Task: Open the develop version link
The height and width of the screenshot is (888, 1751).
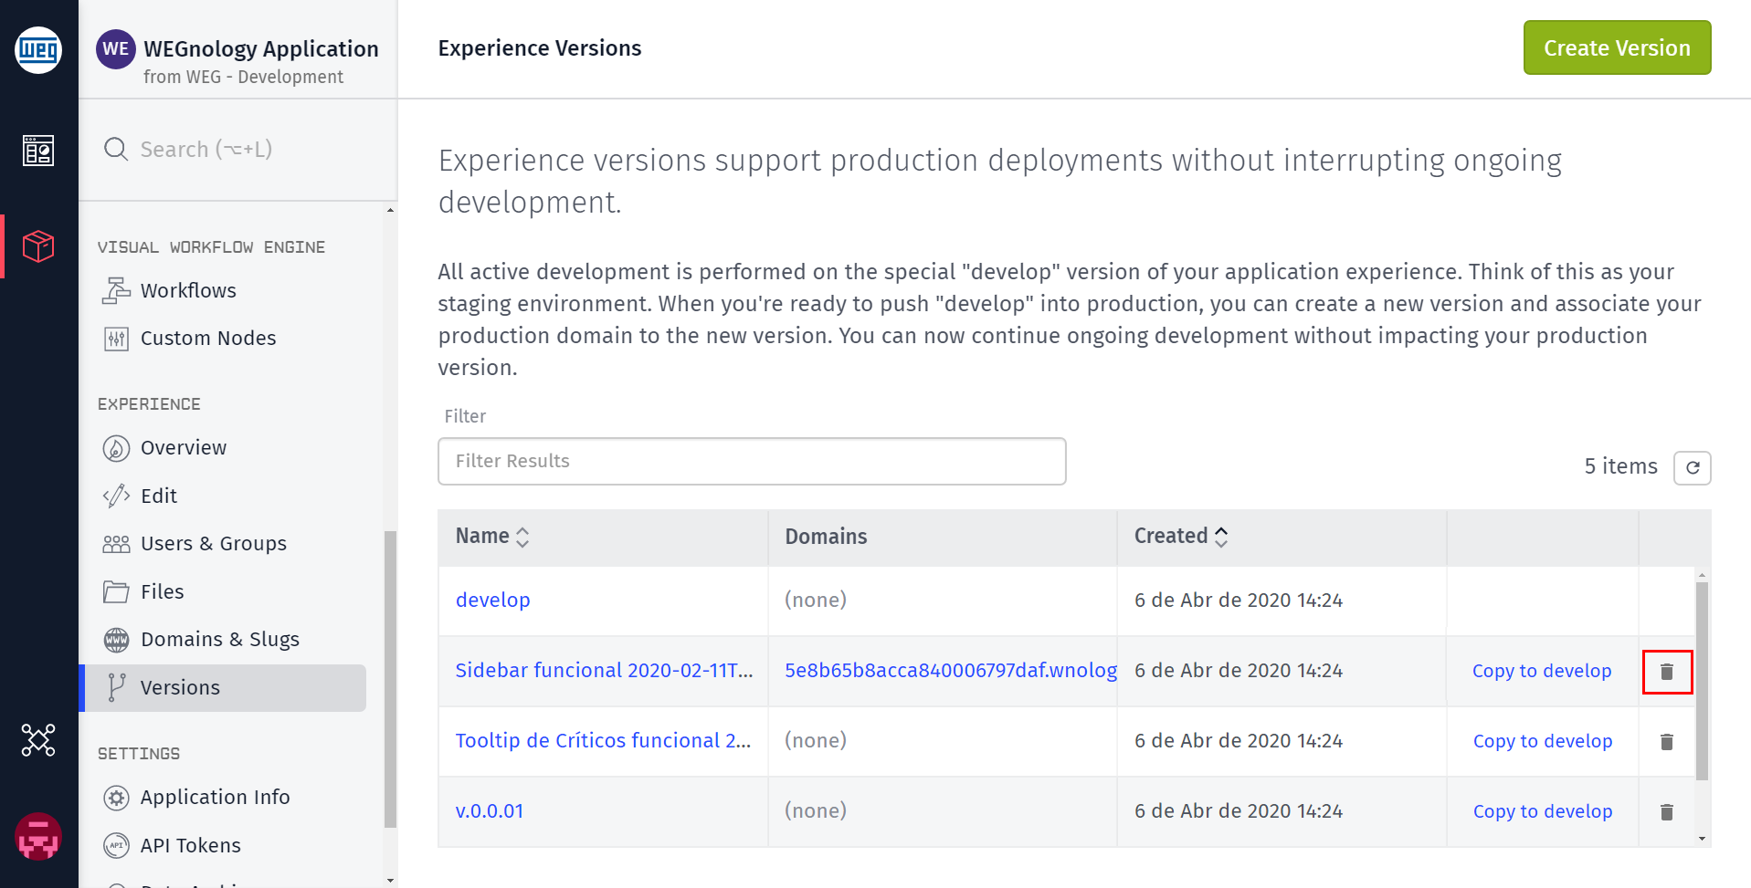Action: pos(492,601)
